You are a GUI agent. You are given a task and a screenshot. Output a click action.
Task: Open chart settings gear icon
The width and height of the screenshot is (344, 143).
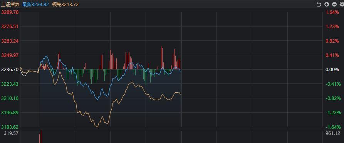[342, 4]
